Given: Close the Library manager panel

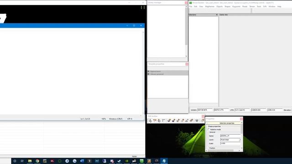Looking at the screenshot, I should [186, 3].
